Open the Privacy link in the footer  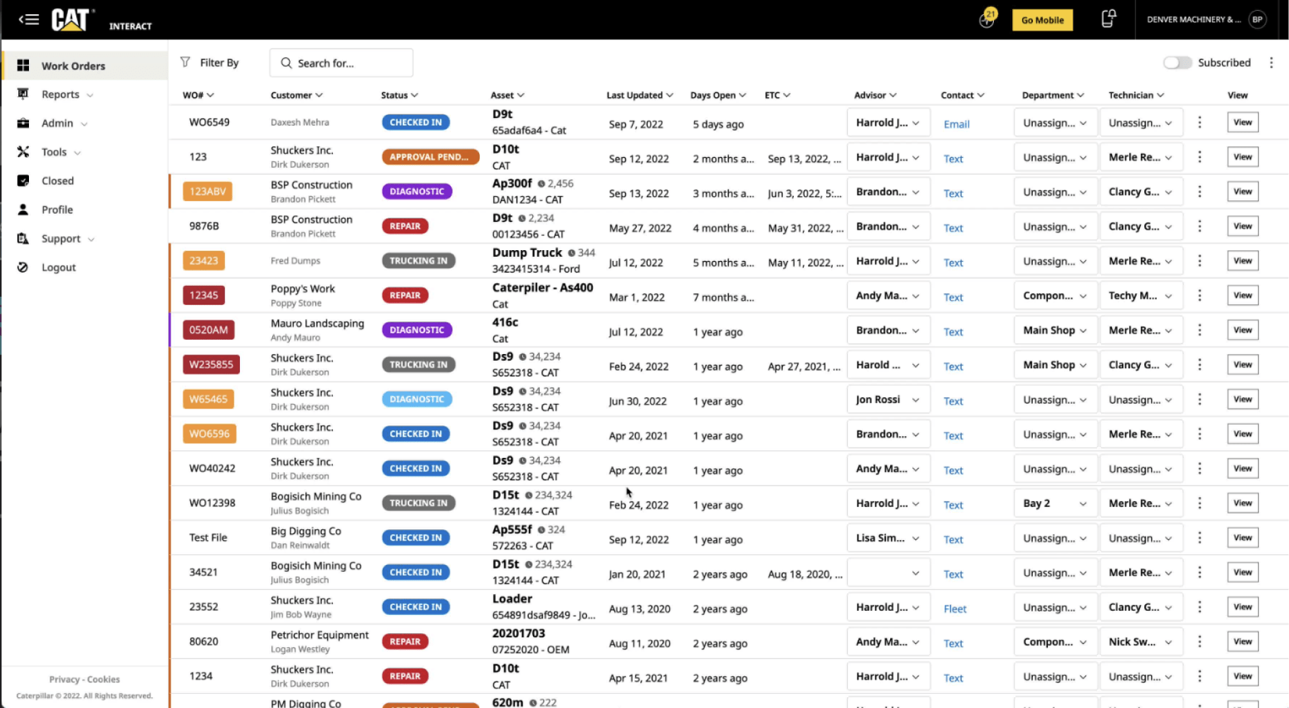tap(64, 679)
